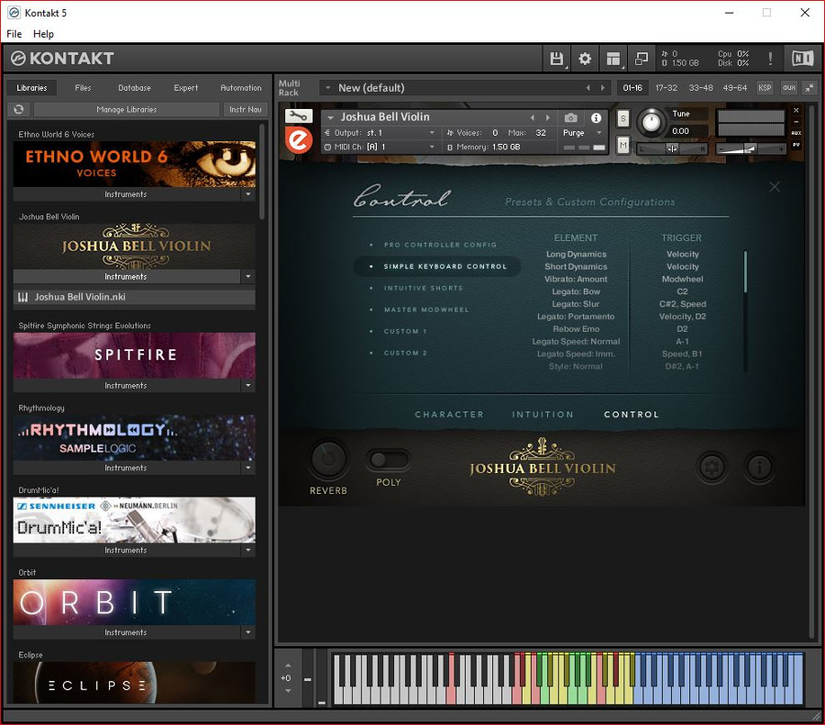Image resolution: width=825 pixels, height=725 pixels.
Task: Toggle the PV button on instrument header
Action: coord(796,145)
